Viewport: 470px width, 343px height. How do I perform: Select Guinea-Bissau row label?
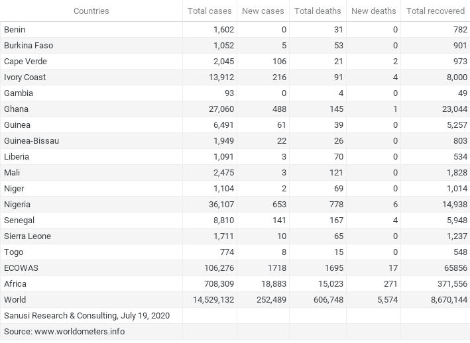click(31, 140)
